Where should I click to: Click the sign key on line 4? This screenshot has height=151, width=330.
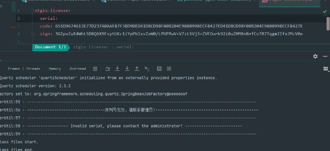(45, 34)
